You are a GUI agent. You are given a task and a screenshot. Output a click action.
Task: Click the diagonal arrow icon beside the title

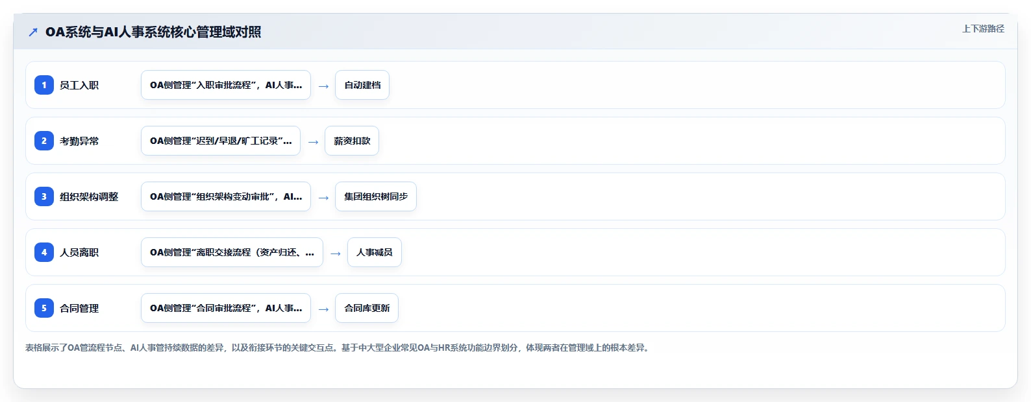(33, 32)
